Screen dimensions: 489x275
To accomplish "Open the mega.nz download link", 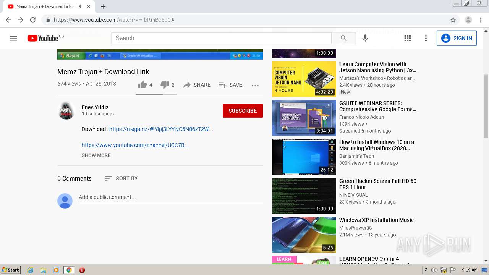I will coord(161,129).
